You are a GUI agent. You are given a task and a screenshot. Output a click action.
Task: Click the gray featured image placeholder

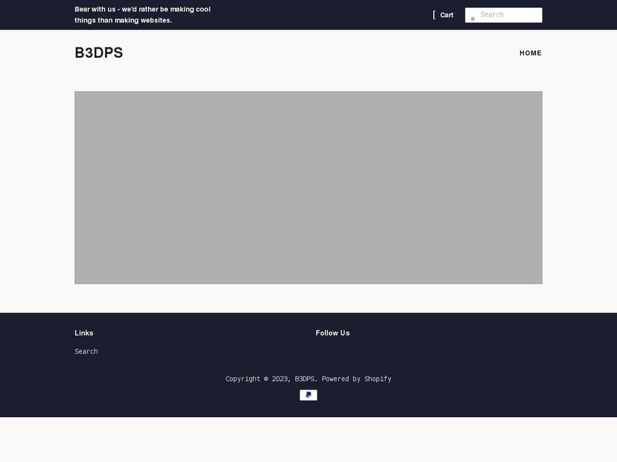pos(308,187)
